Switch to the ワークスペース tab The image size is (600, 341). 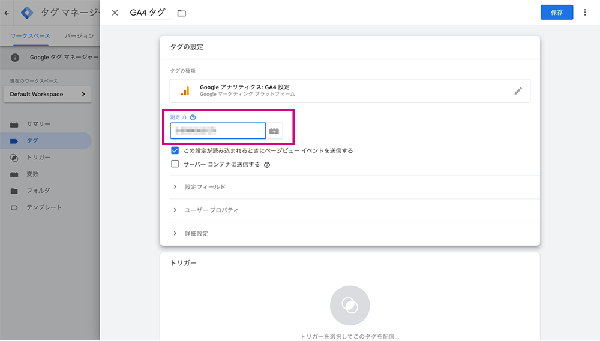tap(30, 36)
